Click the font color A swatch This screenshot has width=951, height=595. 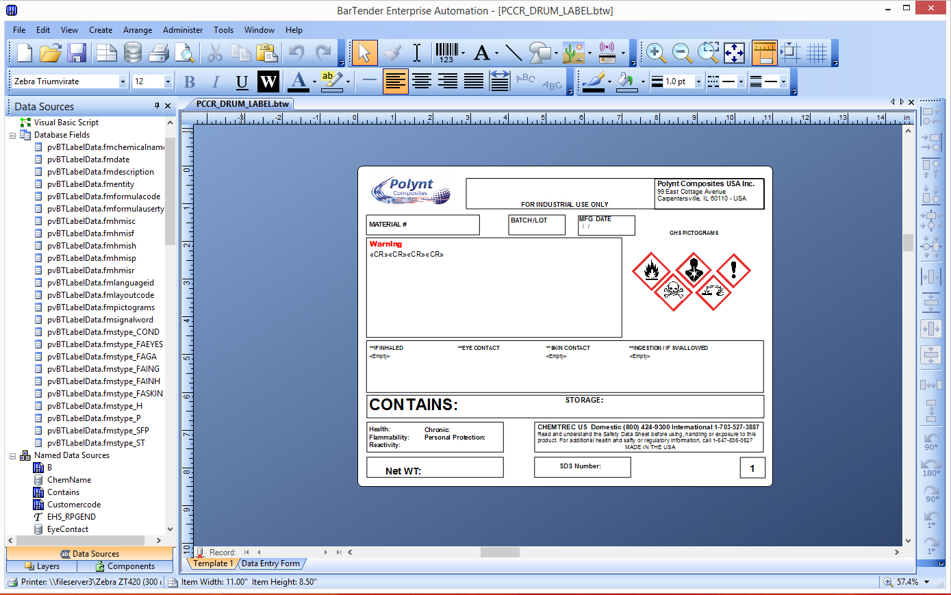298,81
